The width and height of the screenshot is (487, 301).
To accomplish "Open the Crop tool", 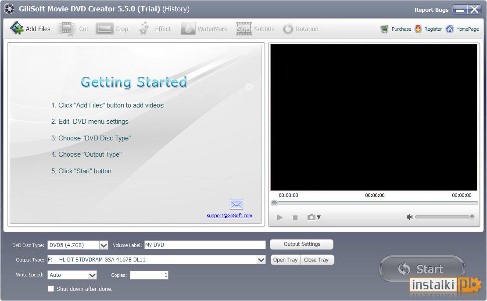I will click(x=112, y=29).
